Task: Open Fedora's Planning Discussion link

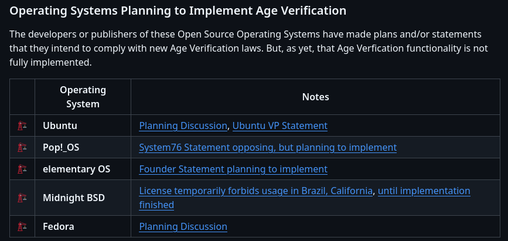Action: (183, 226)
